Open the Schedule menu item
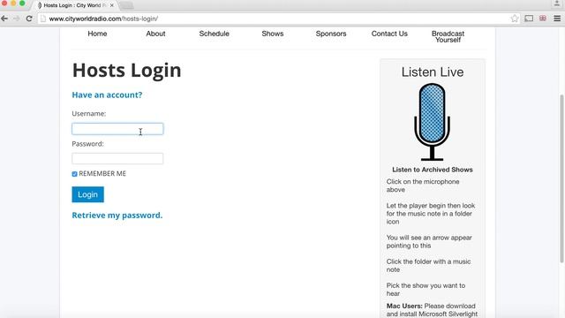The width and height of the screenshot is (565, 318). 214,34
